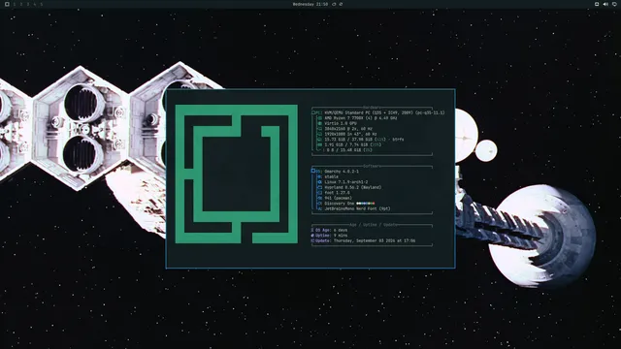Click the text "Discovery One"
The width and height of the screenshot is (621, 349).
coord(340,204)
